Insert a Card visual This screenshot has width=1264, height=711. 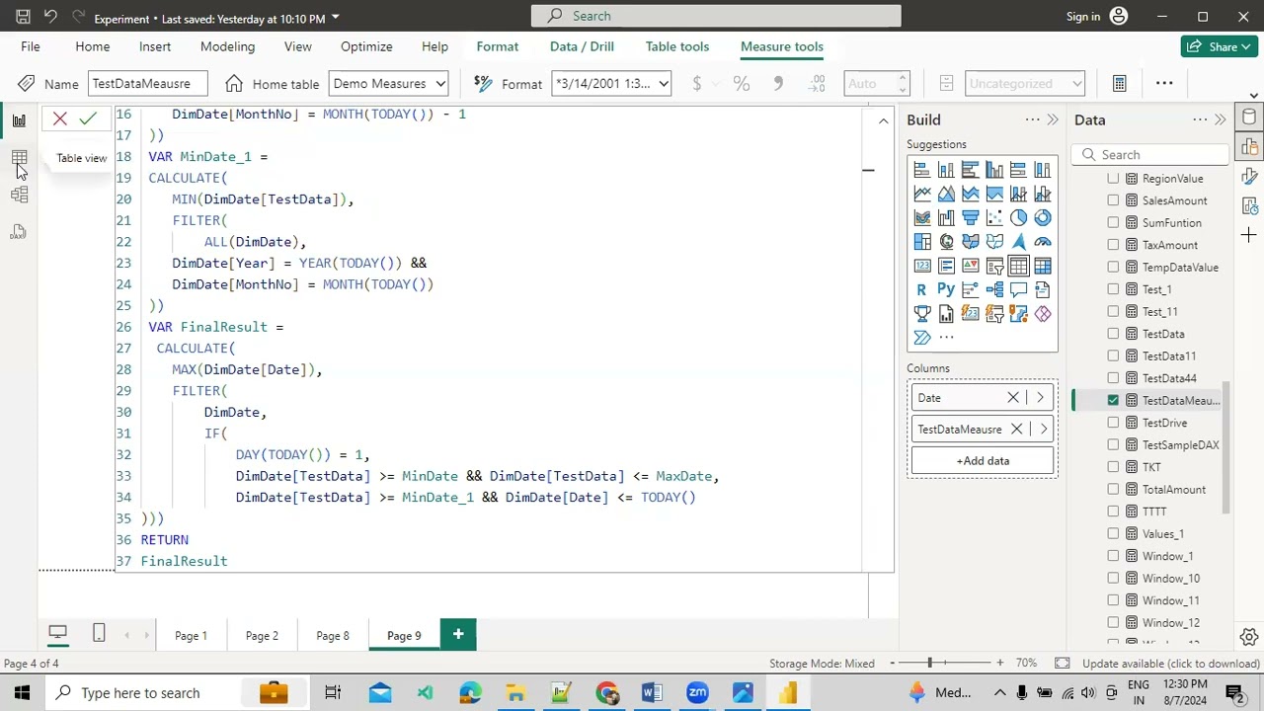pos(922,266)
